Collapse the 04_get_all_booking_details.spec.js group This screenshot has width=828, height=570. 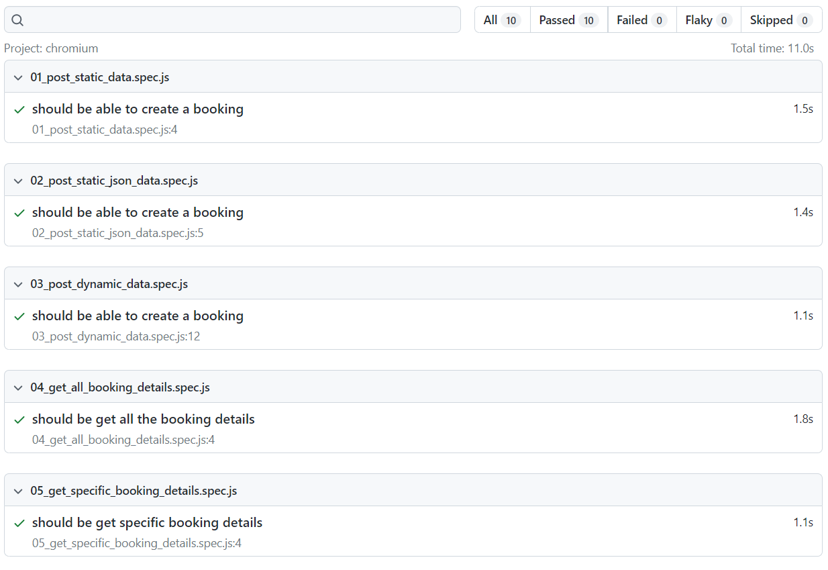point(18,387)
